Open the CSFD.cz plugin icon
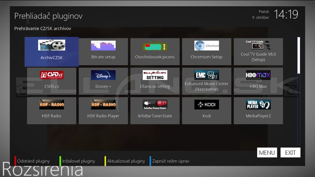This screenshot has height=177, width=315. 52,75
